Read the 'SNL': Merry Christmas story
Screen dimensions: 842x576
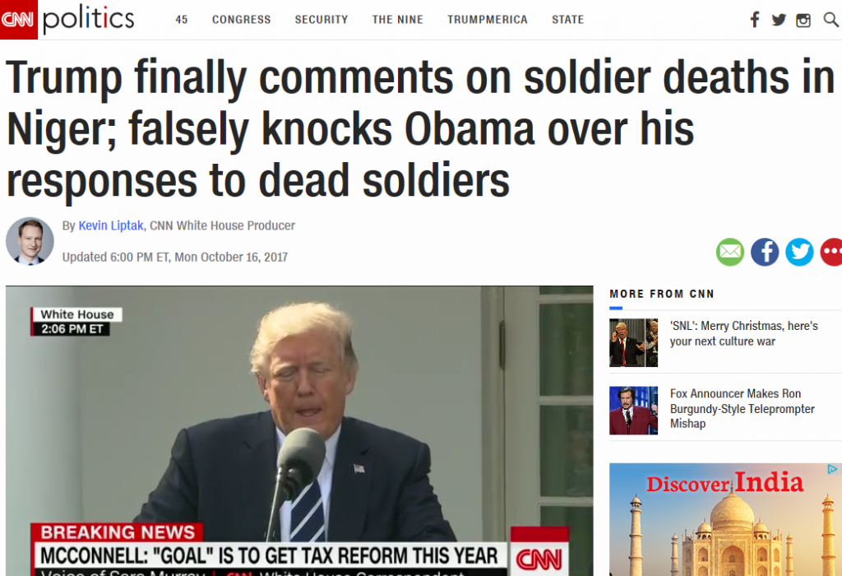[743, 334]
